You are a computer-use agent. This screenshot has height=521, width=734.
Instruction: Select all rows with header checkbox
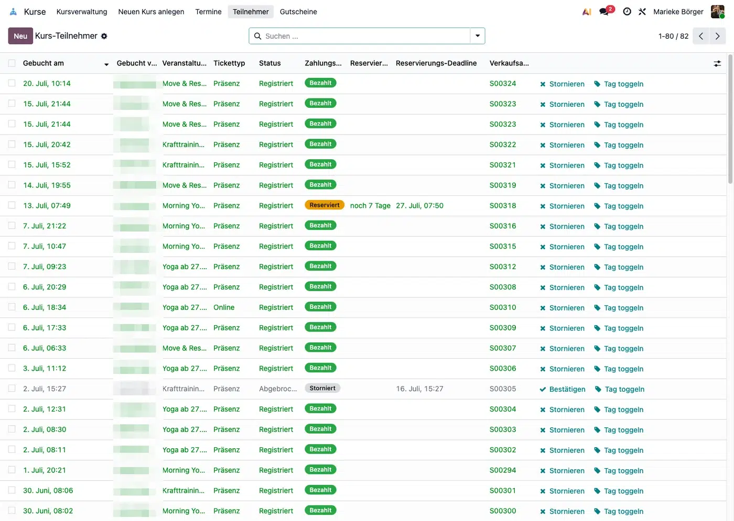(12, 63)
